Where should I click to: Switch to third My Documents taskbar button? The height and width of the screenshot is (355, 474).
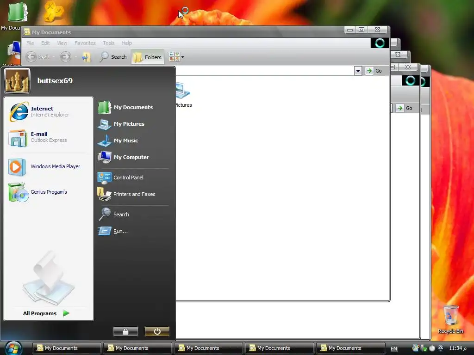click(x=208, y=348)
